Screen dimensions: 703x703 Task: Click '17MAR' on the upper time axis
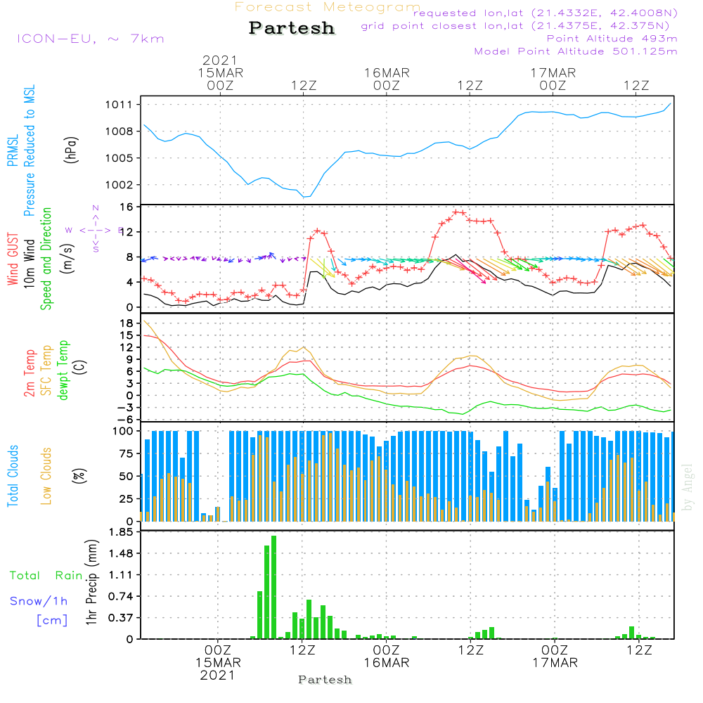553,72
